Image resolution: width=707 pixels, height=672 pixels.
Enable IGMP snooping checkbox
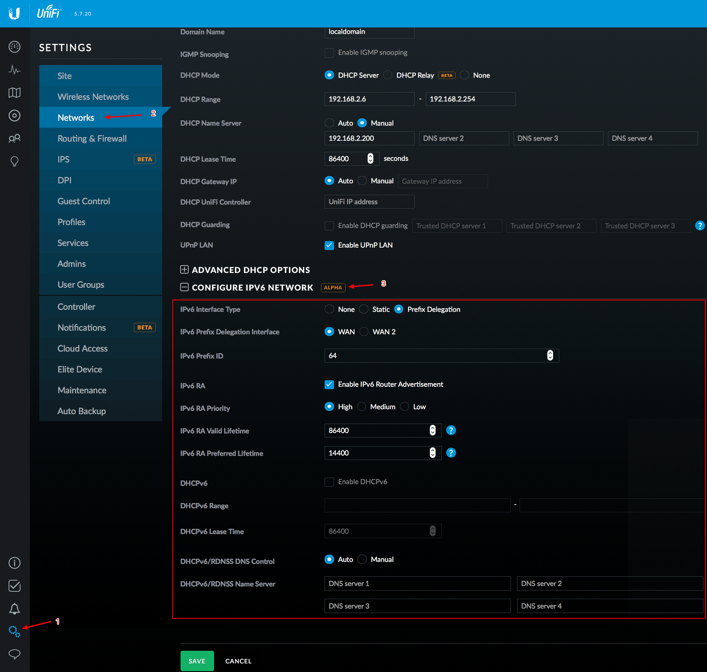[329, 53]
